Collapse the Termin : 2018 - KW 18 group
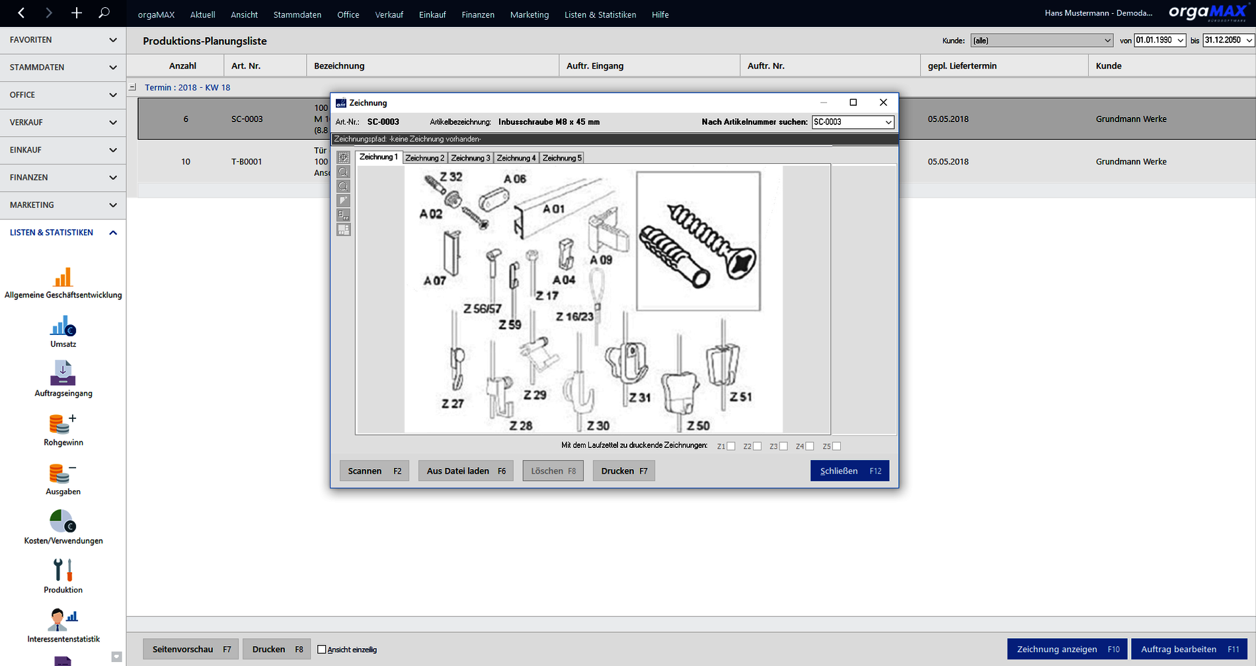The image size is (1256, 666). (x=132, y=87)
